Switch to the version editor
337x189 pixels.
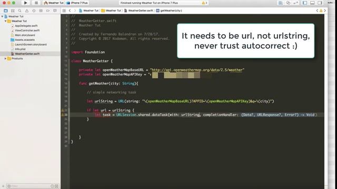(x=296, y=3)
